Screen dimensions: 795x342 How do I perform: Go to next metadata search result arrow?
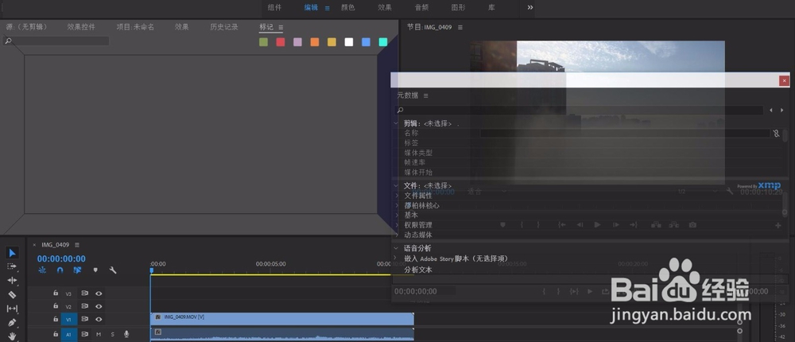pyautogui.click(x=782, y=110)
